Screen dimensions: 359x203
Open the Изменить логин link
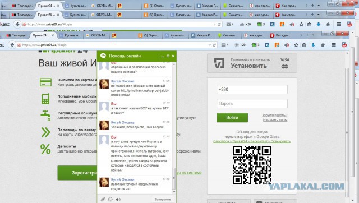275,120
